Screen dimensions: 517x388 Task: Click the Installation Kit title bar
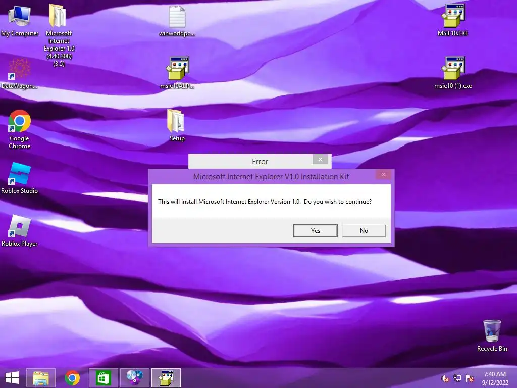click(x=271, y=176)
